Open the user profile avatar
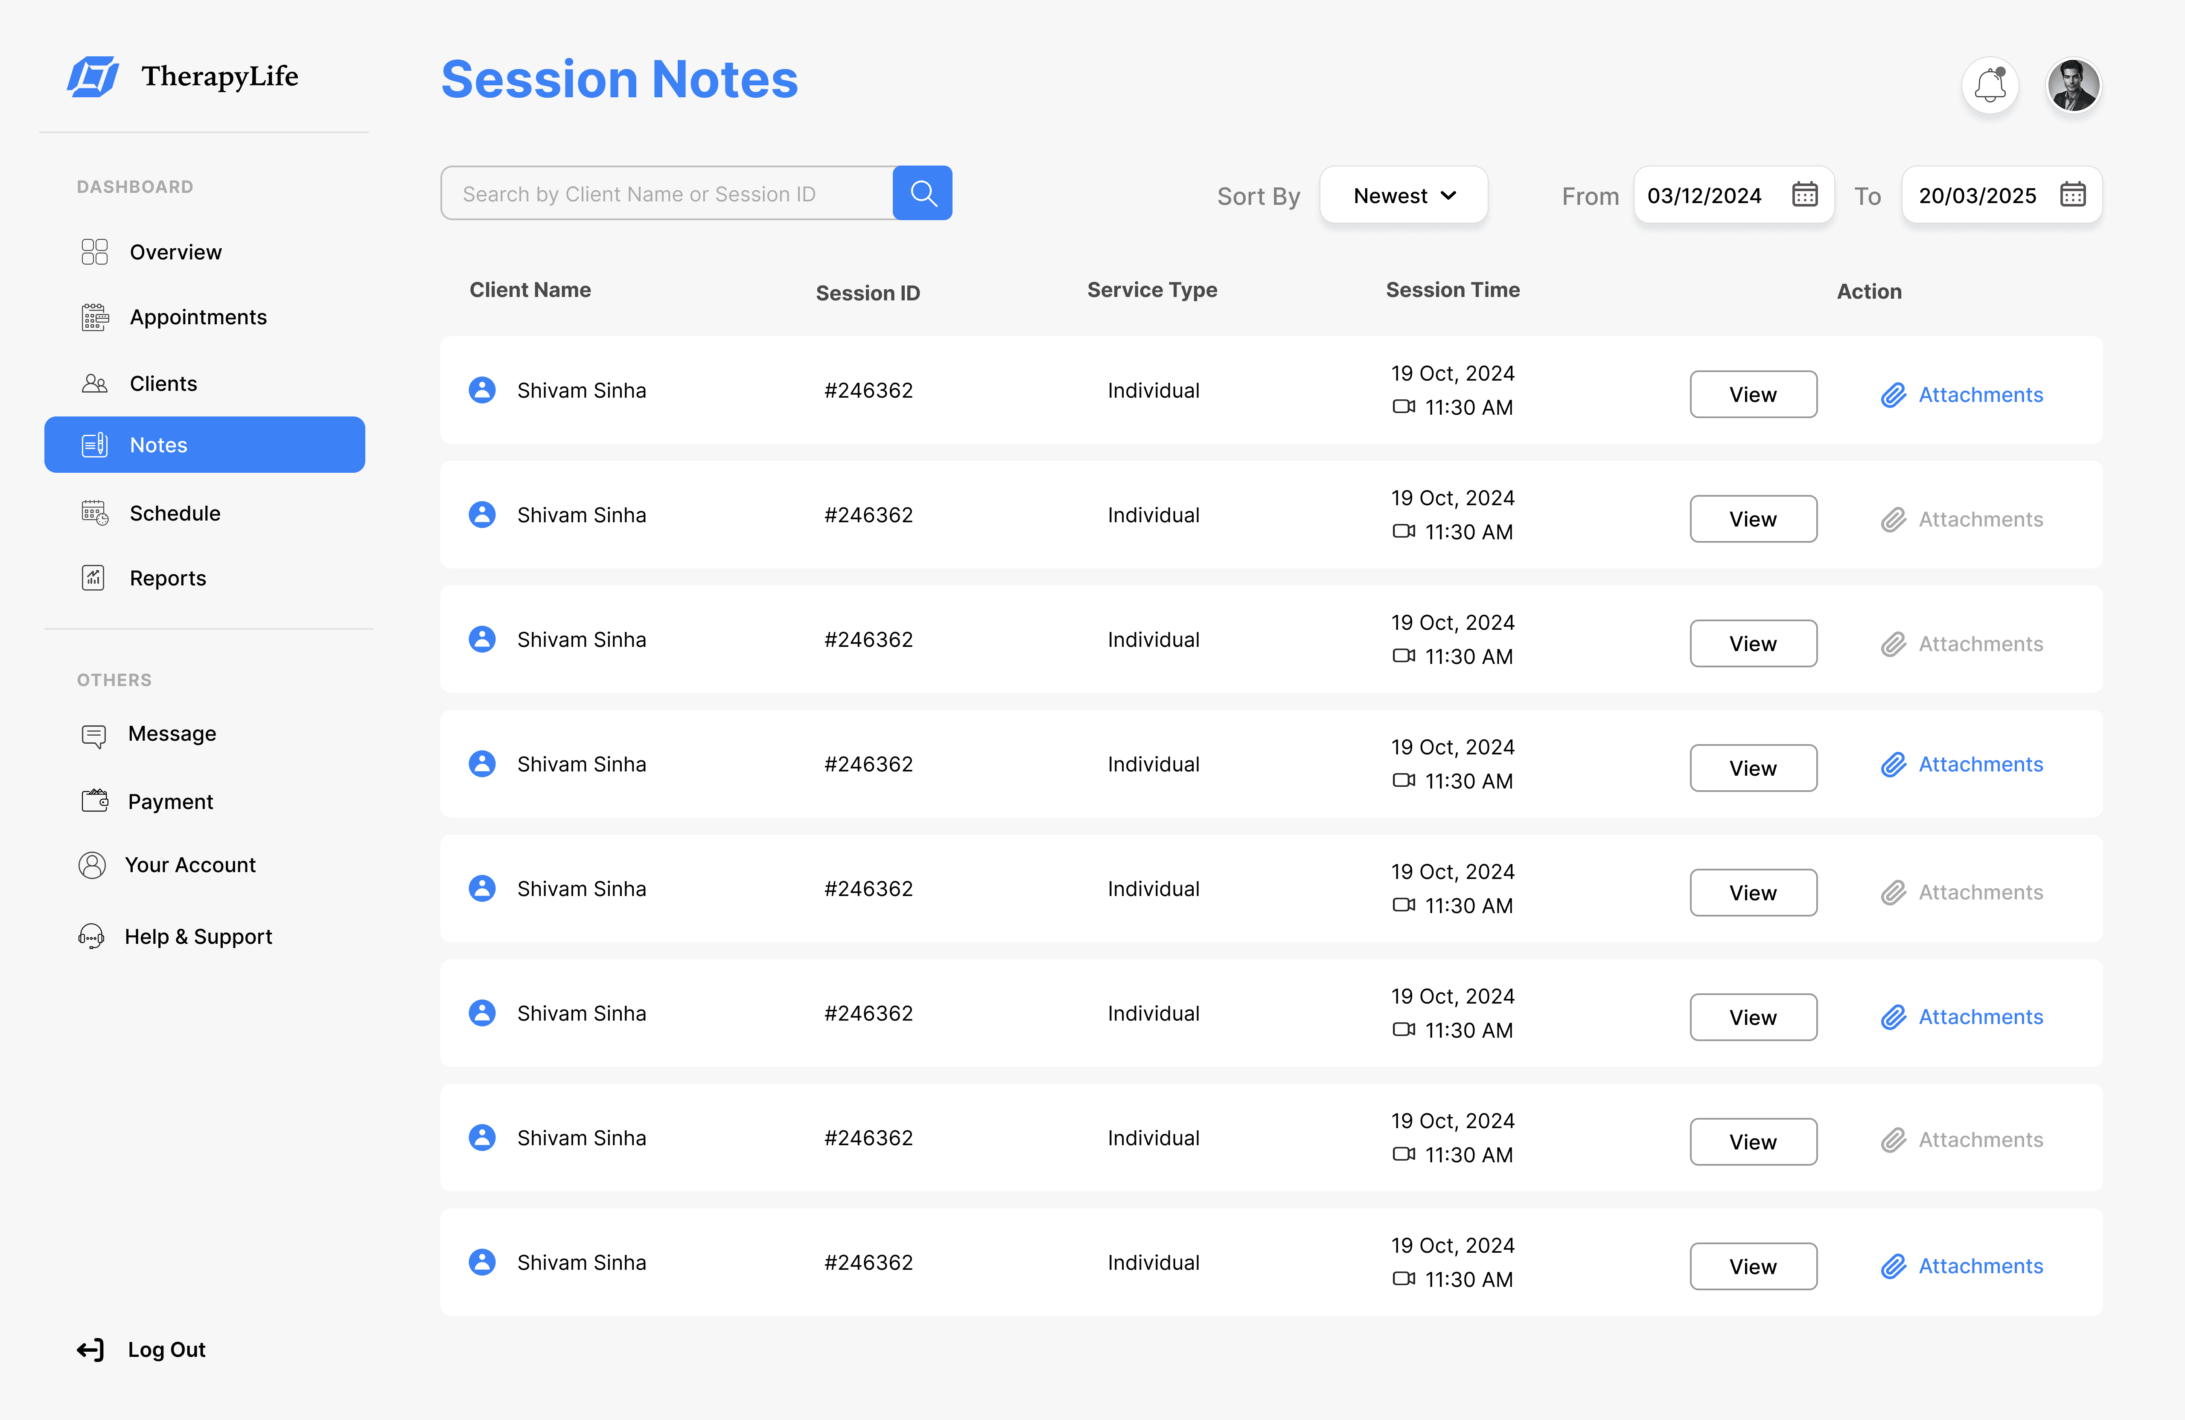Viewport: 2185px width, 1420px height. 2073,85
